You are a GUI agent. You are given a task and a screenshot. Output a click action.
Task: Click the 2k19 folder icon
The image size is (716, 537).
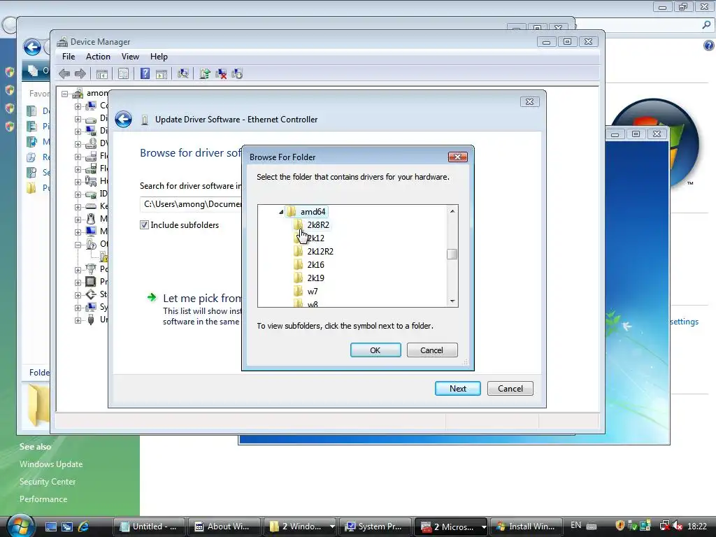tap(298, 278)
